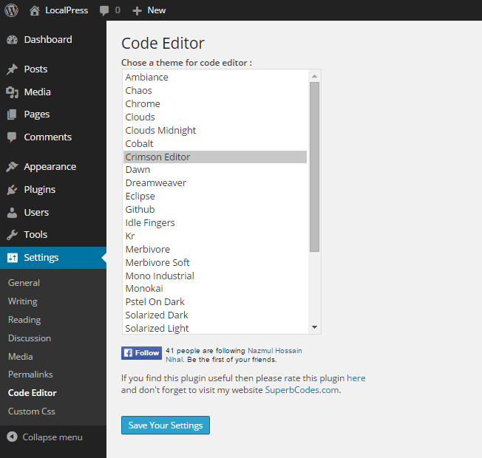Screen dimensions: 482x458
Task: Click the plus icon next to New
Action: coord(137,11)
